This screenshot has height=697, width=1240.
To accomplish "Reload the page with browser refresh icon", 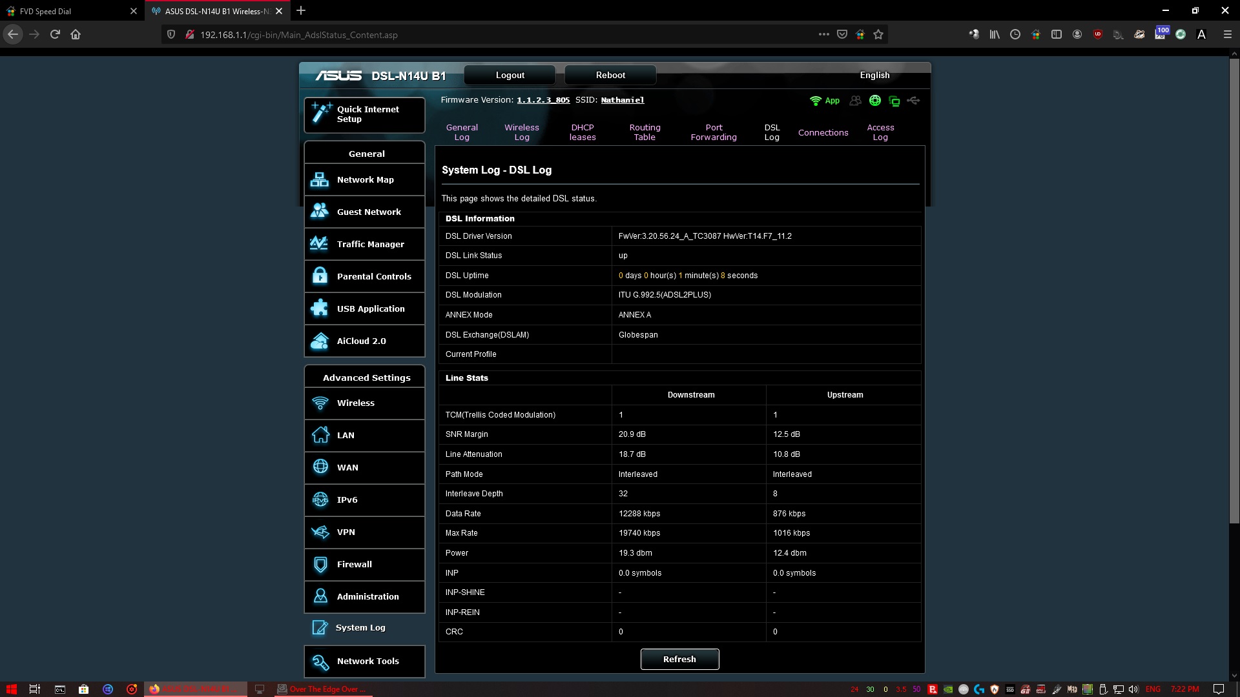I will (x=55, y=34).
